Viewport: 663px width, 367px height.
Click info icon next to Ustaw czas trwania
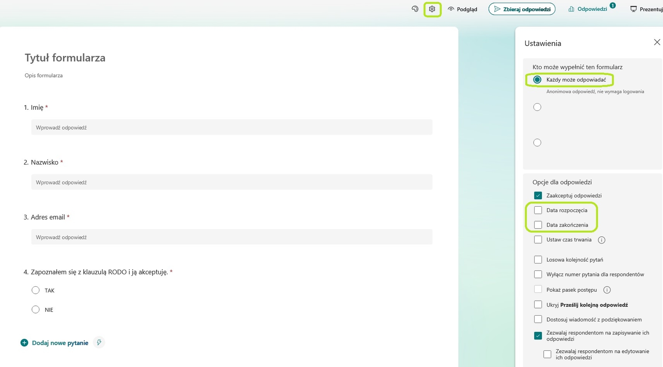pyautogui.click(x=602, y=240)
